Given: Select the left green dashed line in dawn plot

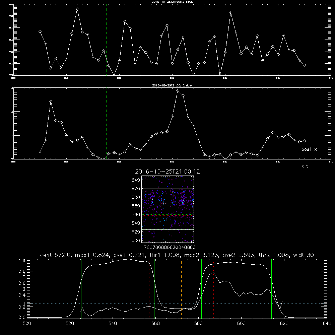Looking at the screenshot, I should click(107, 40).
